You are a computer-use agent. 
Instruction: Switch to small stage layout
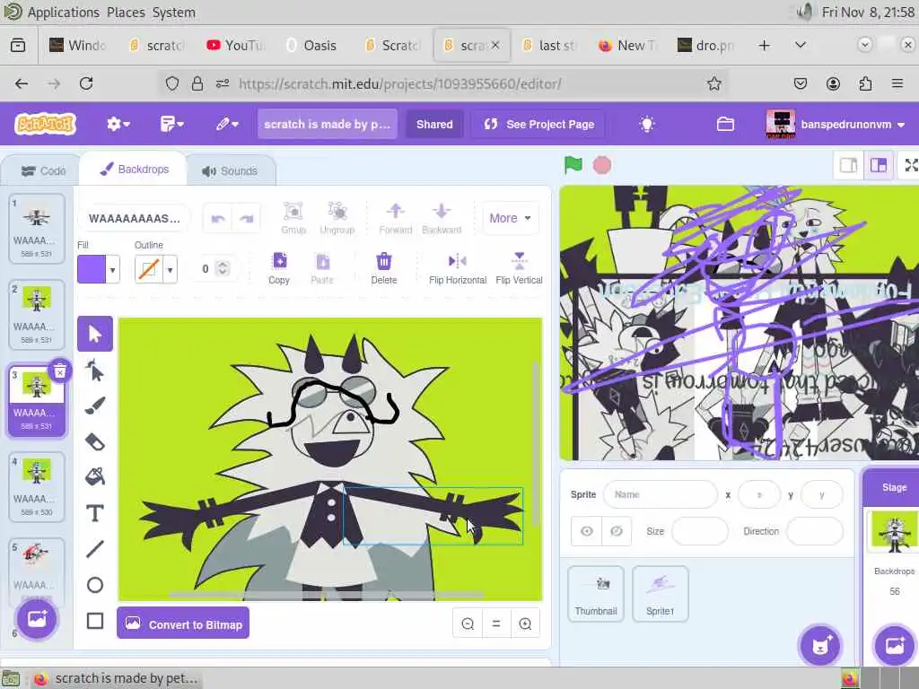click(x=848, y=166)
